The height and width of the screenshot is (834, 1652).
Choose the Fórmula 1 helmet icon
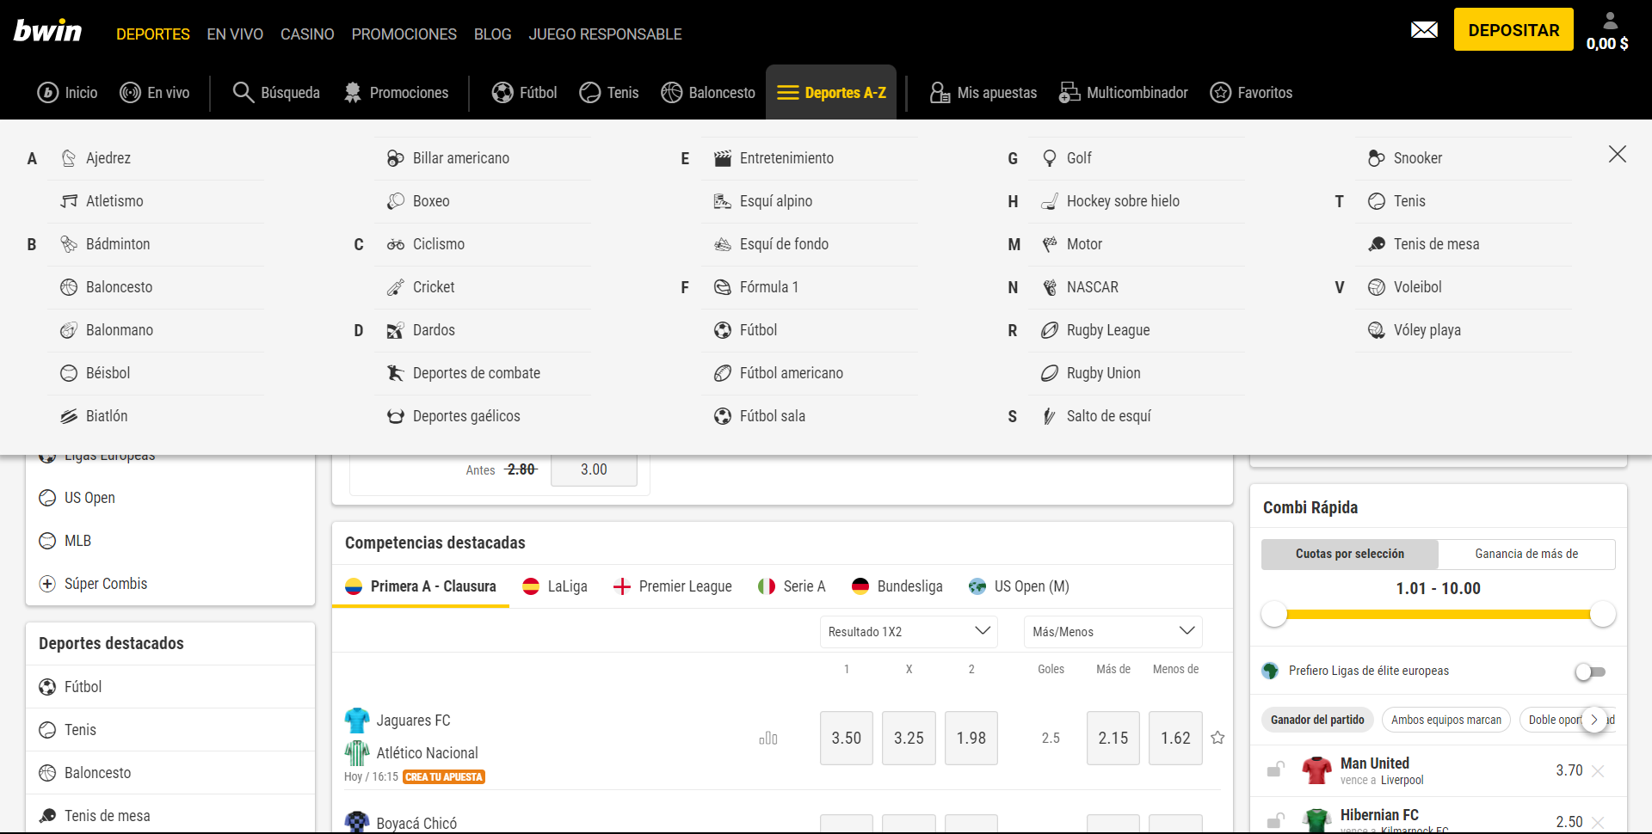723,287
